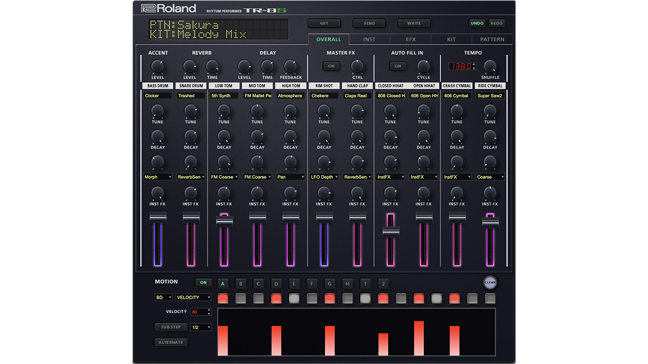Click the Crash Cymbal DECAY knob

point(457,136)
